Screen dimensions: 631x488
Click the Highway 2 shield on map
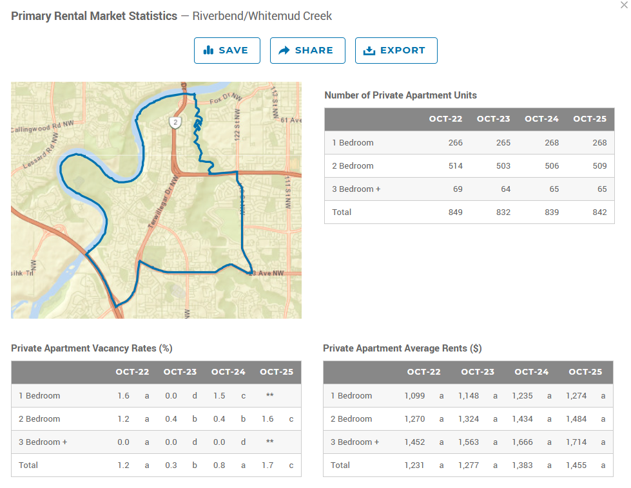[175, 122]
